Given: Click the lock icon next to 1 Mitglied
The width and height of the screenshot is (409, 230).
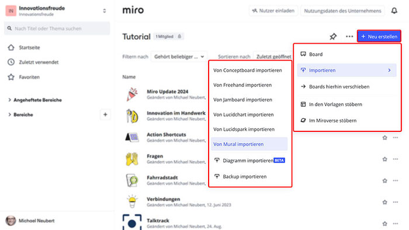Looking at the screenshot, I should [179, 36].
